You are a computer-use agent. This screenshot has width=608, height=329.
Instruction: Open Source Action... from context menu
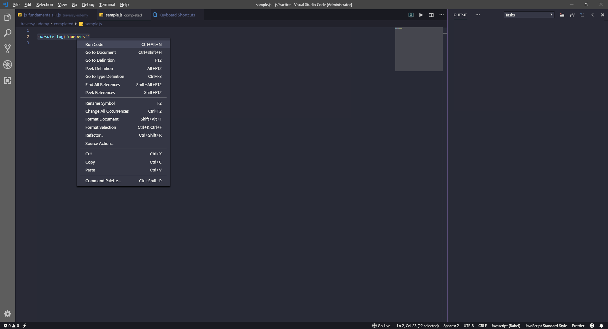click(x=123, y=143)
